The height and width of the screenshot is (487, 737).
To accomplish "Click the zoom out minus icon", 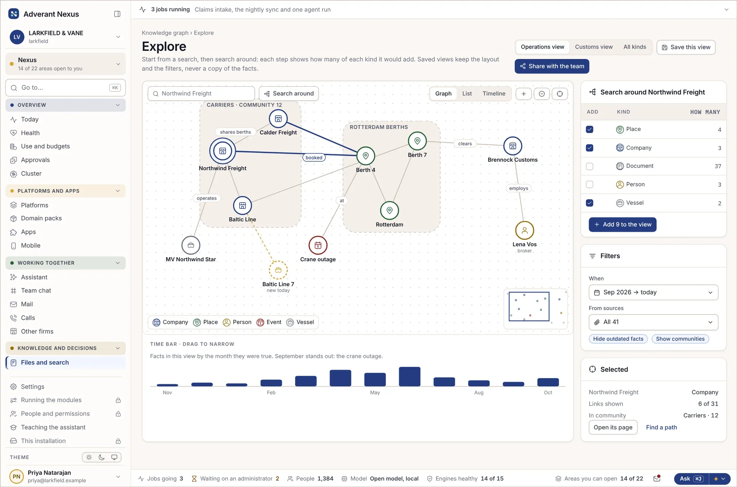I will 542,94.
